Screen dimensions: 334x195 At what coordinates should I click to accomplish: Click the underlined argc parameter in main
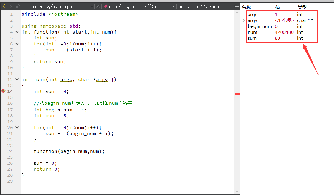(x=66, y=80)
